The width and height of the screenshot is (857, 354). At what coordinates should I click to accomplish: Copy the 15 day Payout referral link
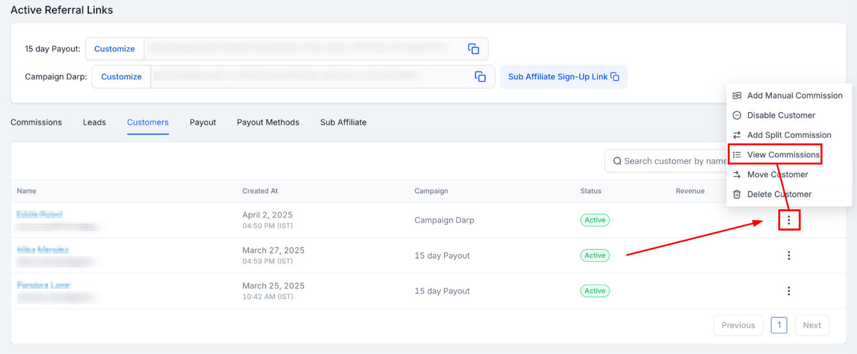click(474, 49)
